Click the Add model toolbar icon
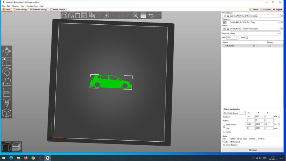Screen dimensions: 286x161 [64, 15]
